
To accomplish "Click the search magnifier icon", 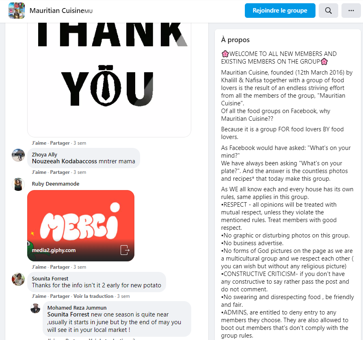I will click(x=328, y=11).
